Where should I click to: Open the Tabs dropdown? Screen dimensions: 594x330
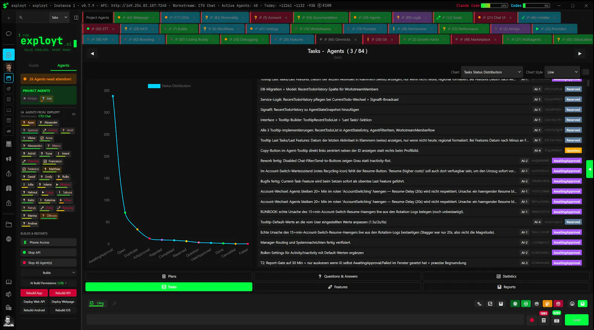(x=59, y=17)
